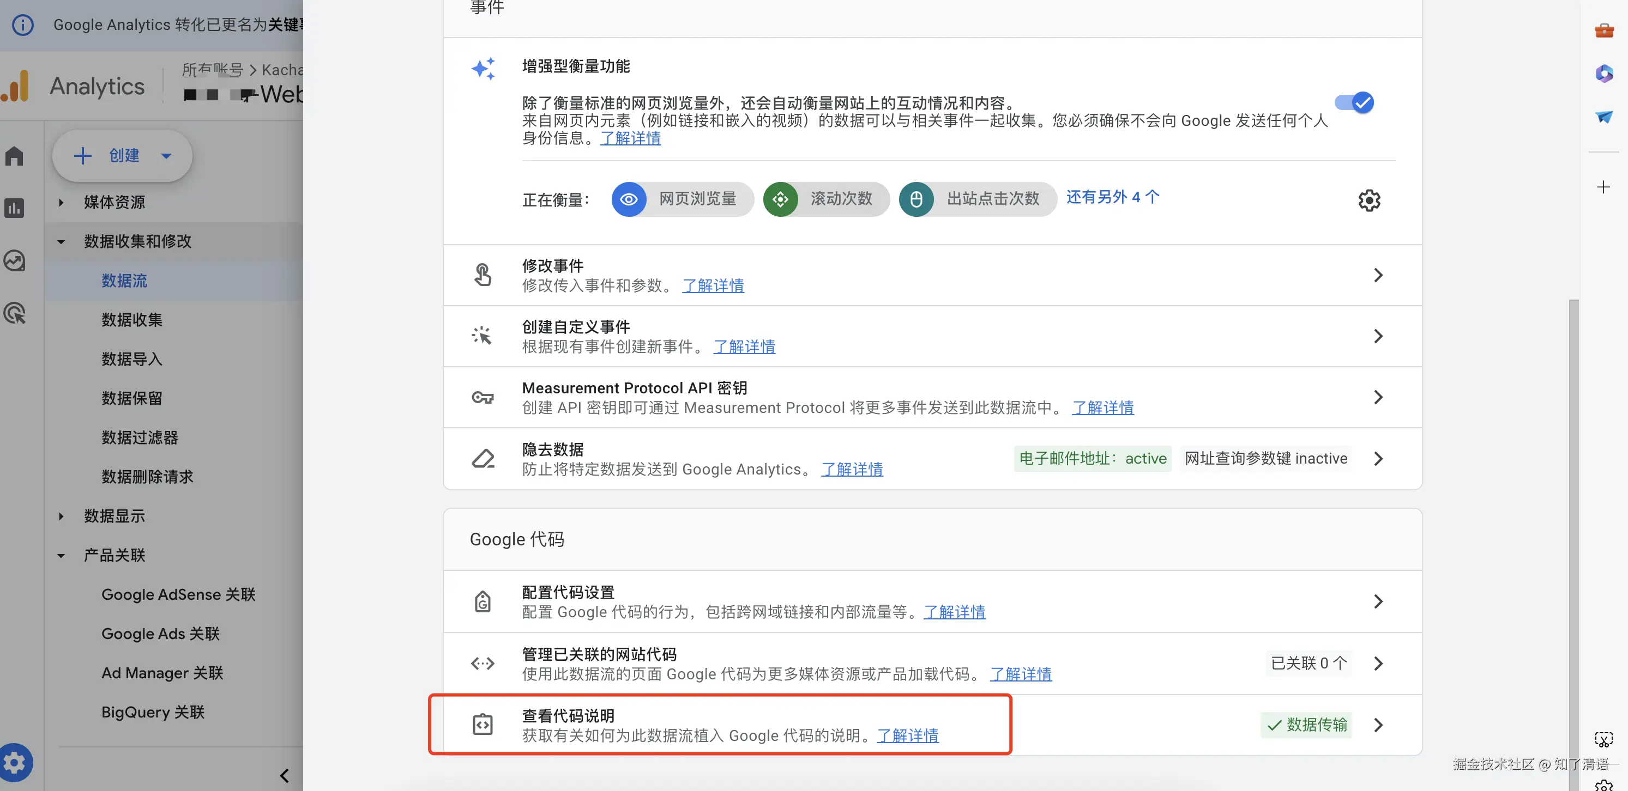This screenshot has height=791, width=1628.
Task: Open enhanced measurement settings gear icon
Action: point(1369,200)
